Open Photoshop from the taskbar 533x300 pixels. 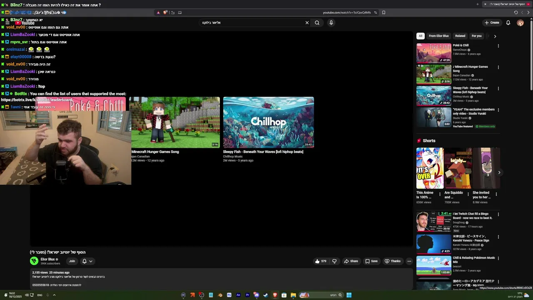229,295
